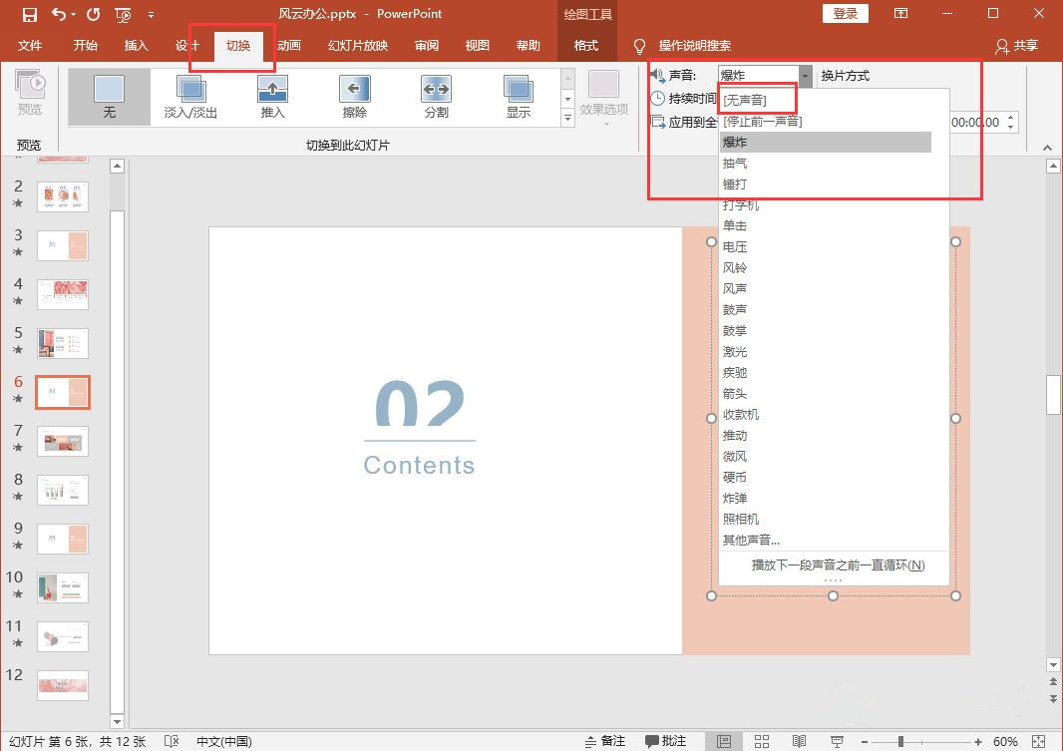Screen dimensions: 1063x751
Task: Click the Undo arrow icon
Action: pos(59,14)
